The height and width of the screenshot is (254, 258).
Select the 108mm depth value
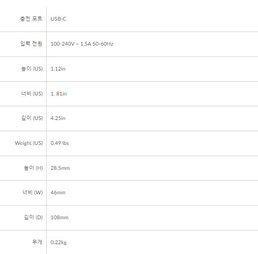point(59,217)
